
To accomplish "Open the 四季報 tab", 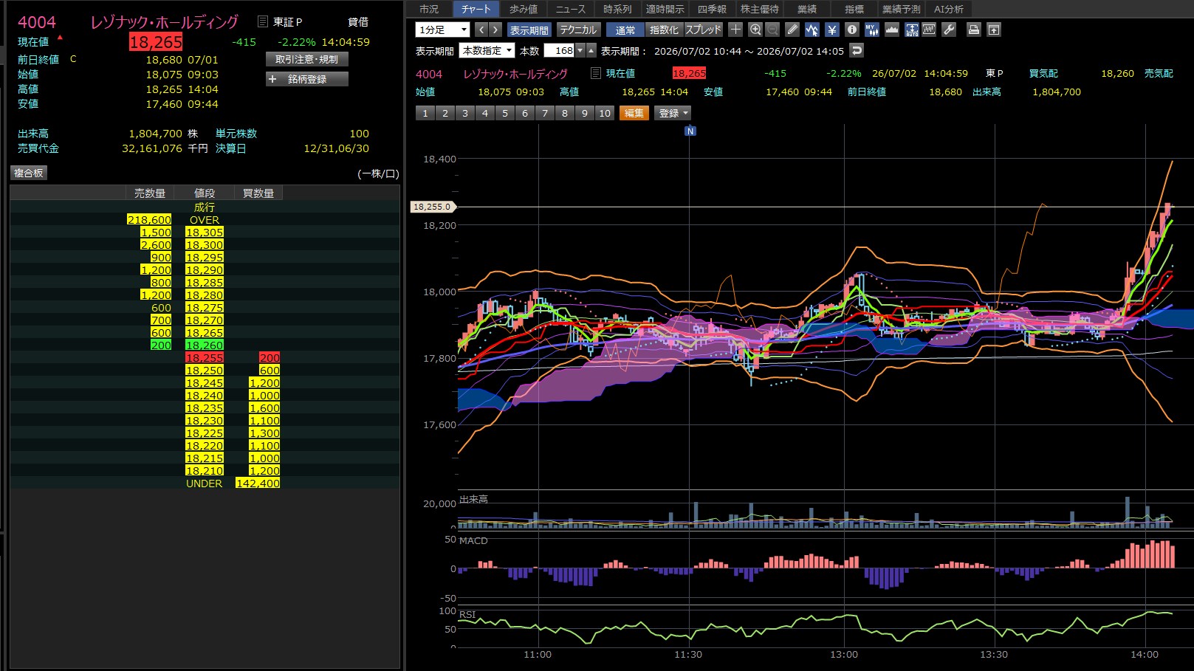I will point(712,9).
